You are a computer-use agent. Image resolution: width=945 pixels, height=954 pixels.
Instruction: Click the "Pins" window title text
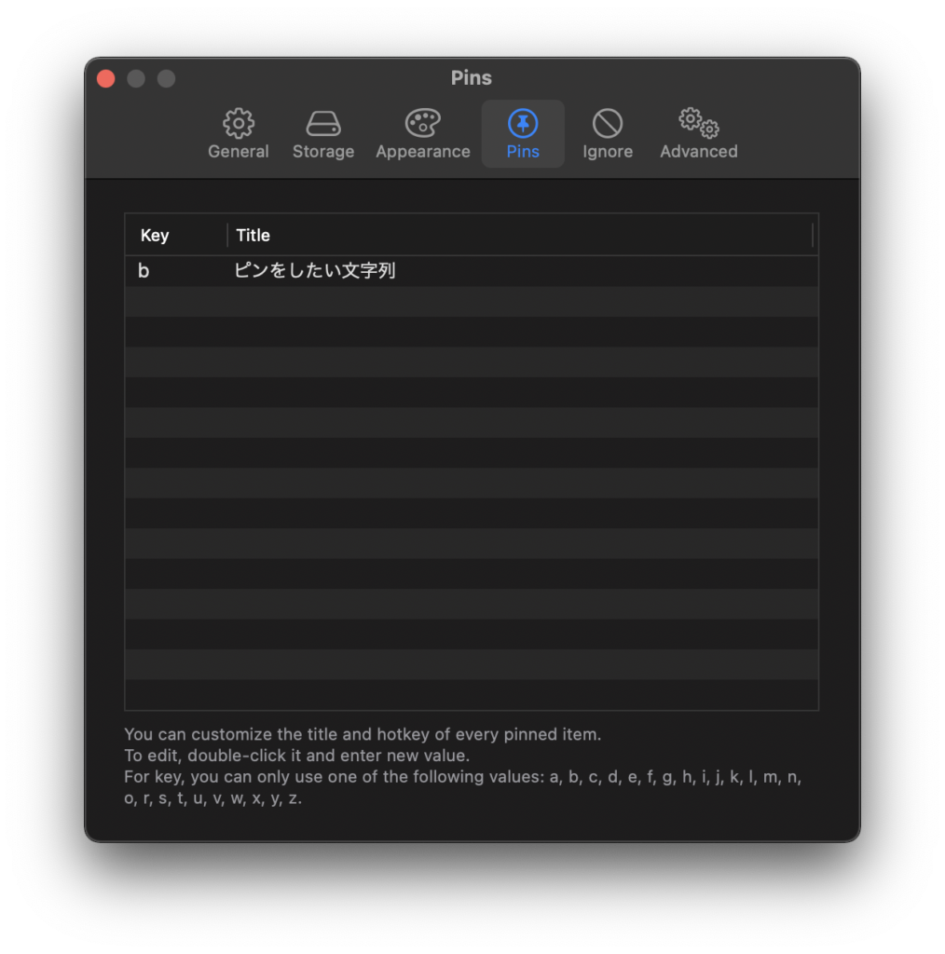point(472,78)
